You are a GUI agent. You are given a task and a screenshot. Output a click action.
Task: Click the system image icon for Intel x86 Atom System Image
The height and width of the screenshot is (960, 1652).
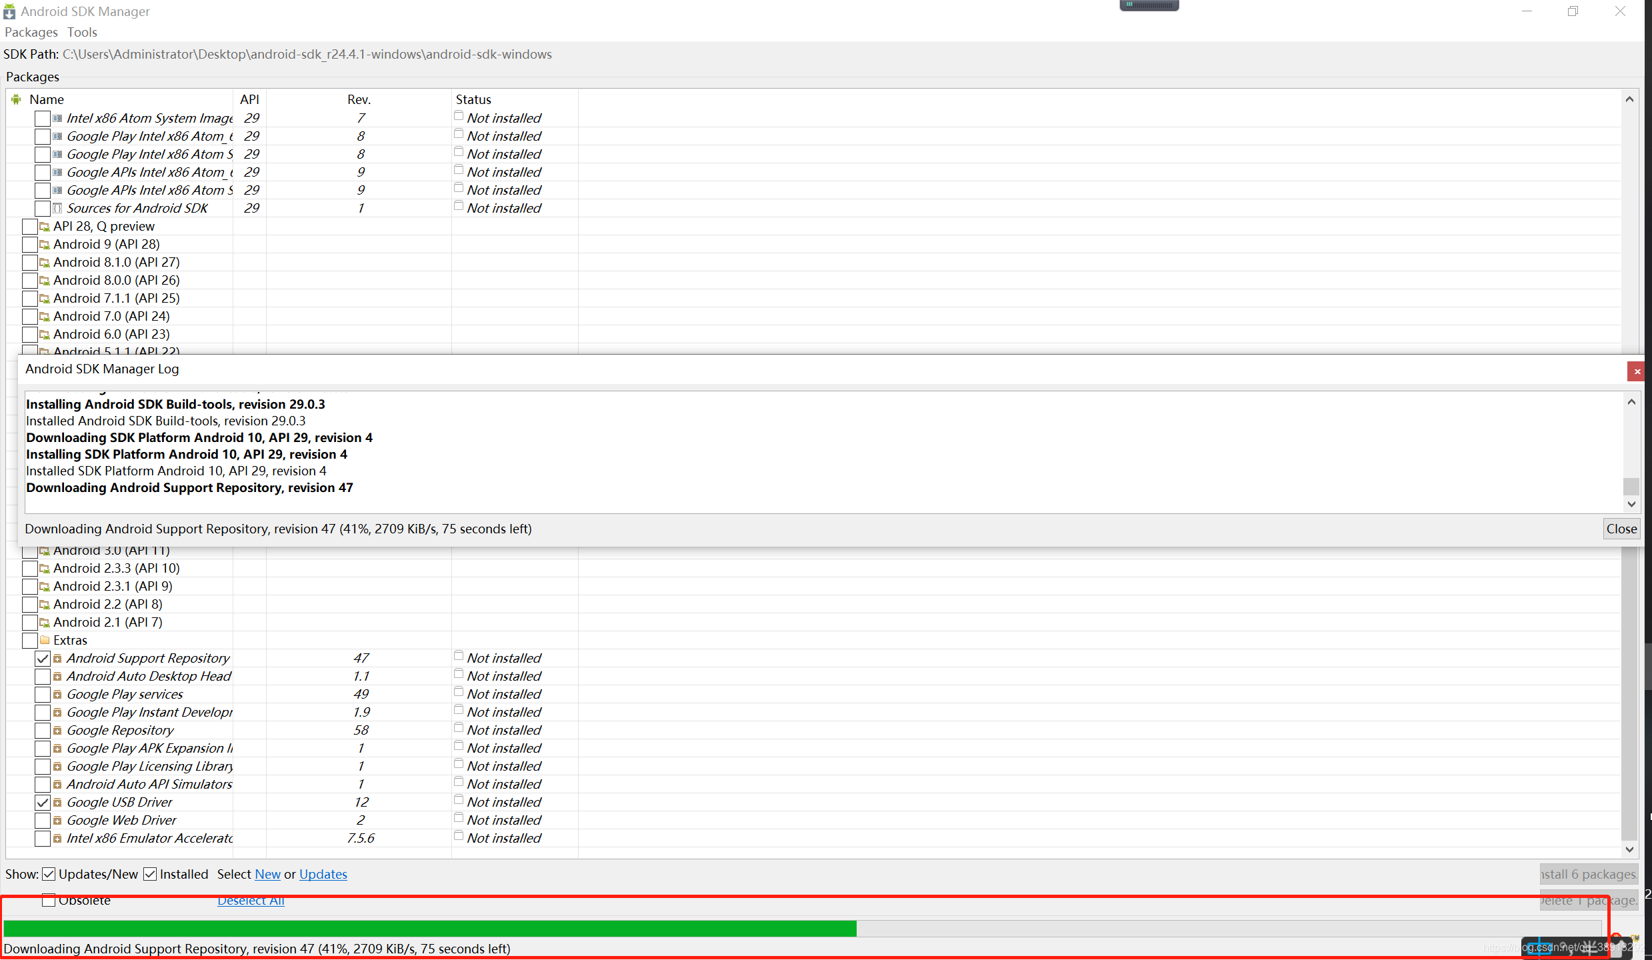[57, 118]
